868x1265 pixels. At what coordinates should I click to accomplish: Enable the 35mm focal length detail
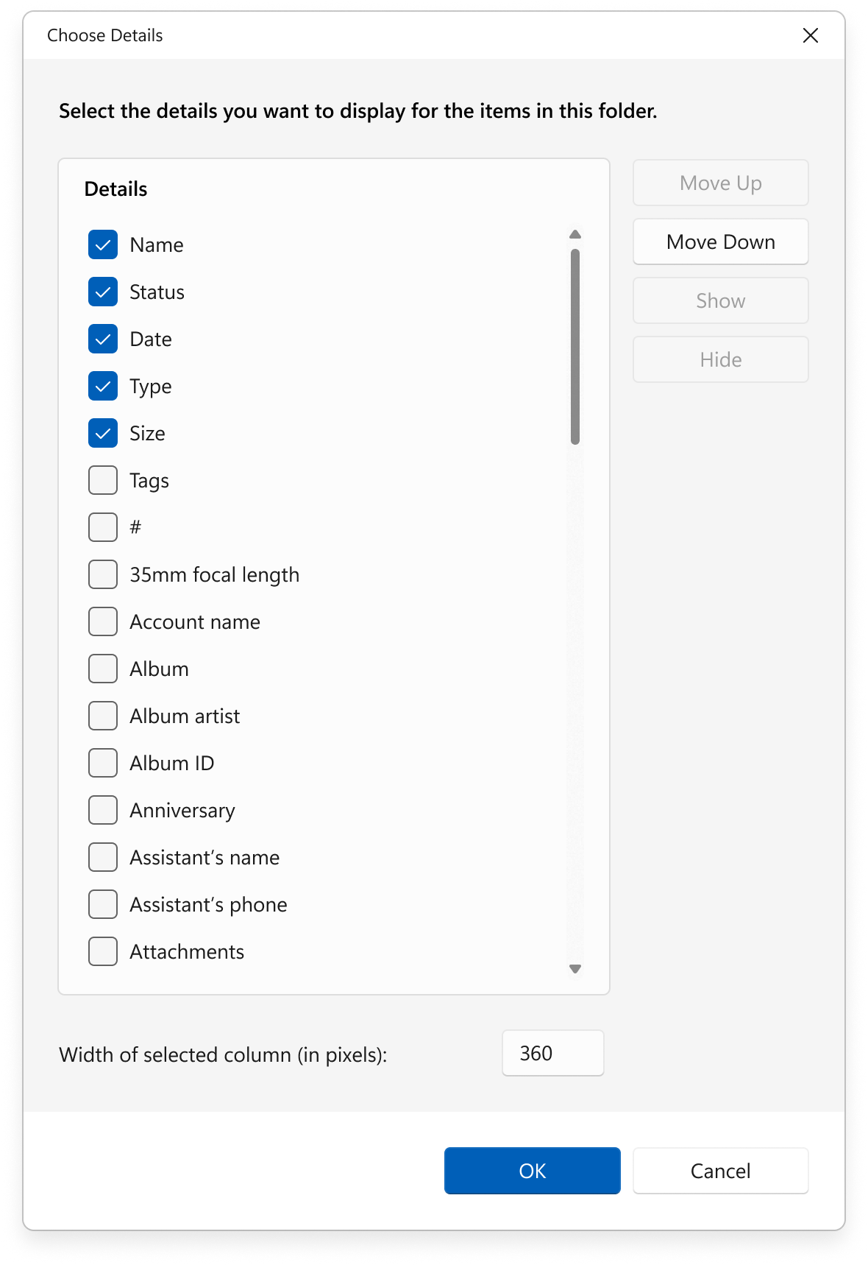pos(102,574)
